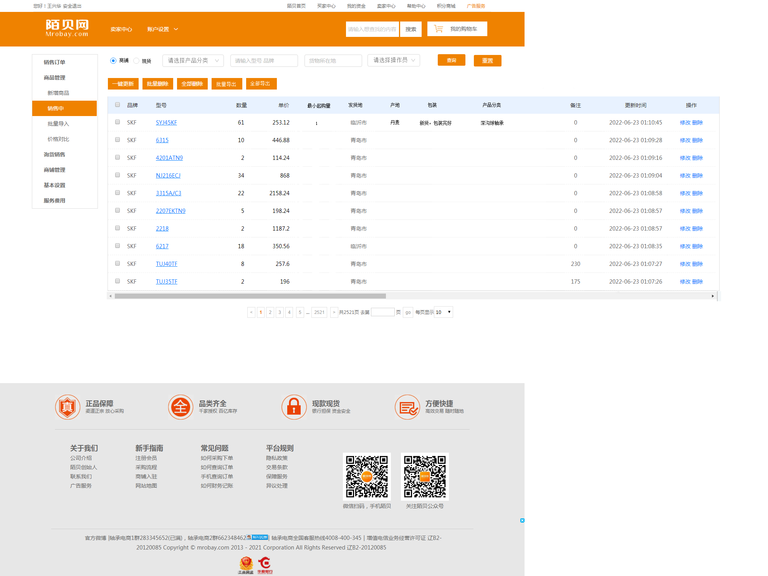Check the select-all checkbox in table header
The image size is (768, 576).
point(118,105)
